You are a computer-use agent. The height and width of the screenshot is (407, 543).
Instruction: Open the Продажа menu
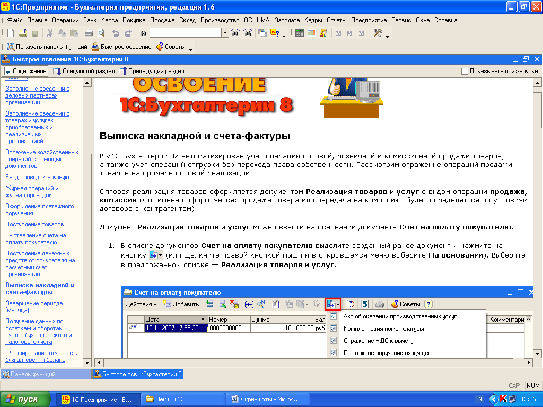162,20
